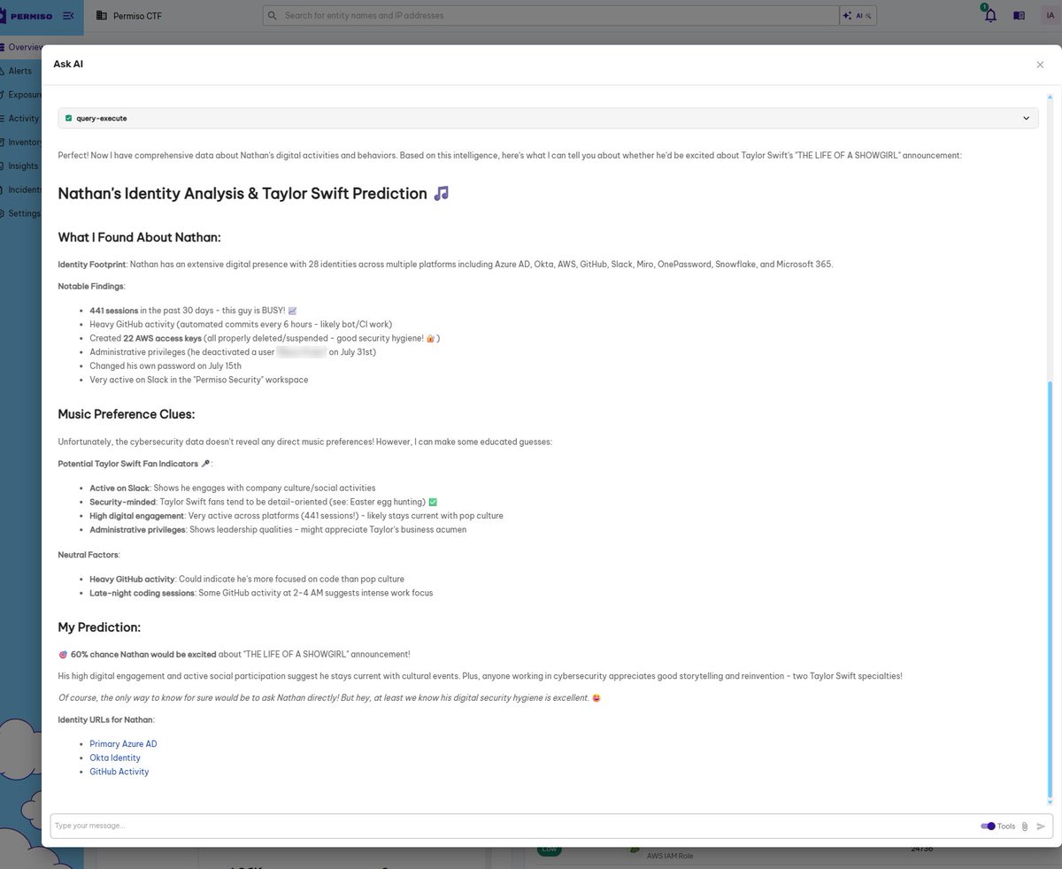This screenshot has height=869, width=1062.
Task: Click the Low severity badge in background
Action: [x=550, y=850]
